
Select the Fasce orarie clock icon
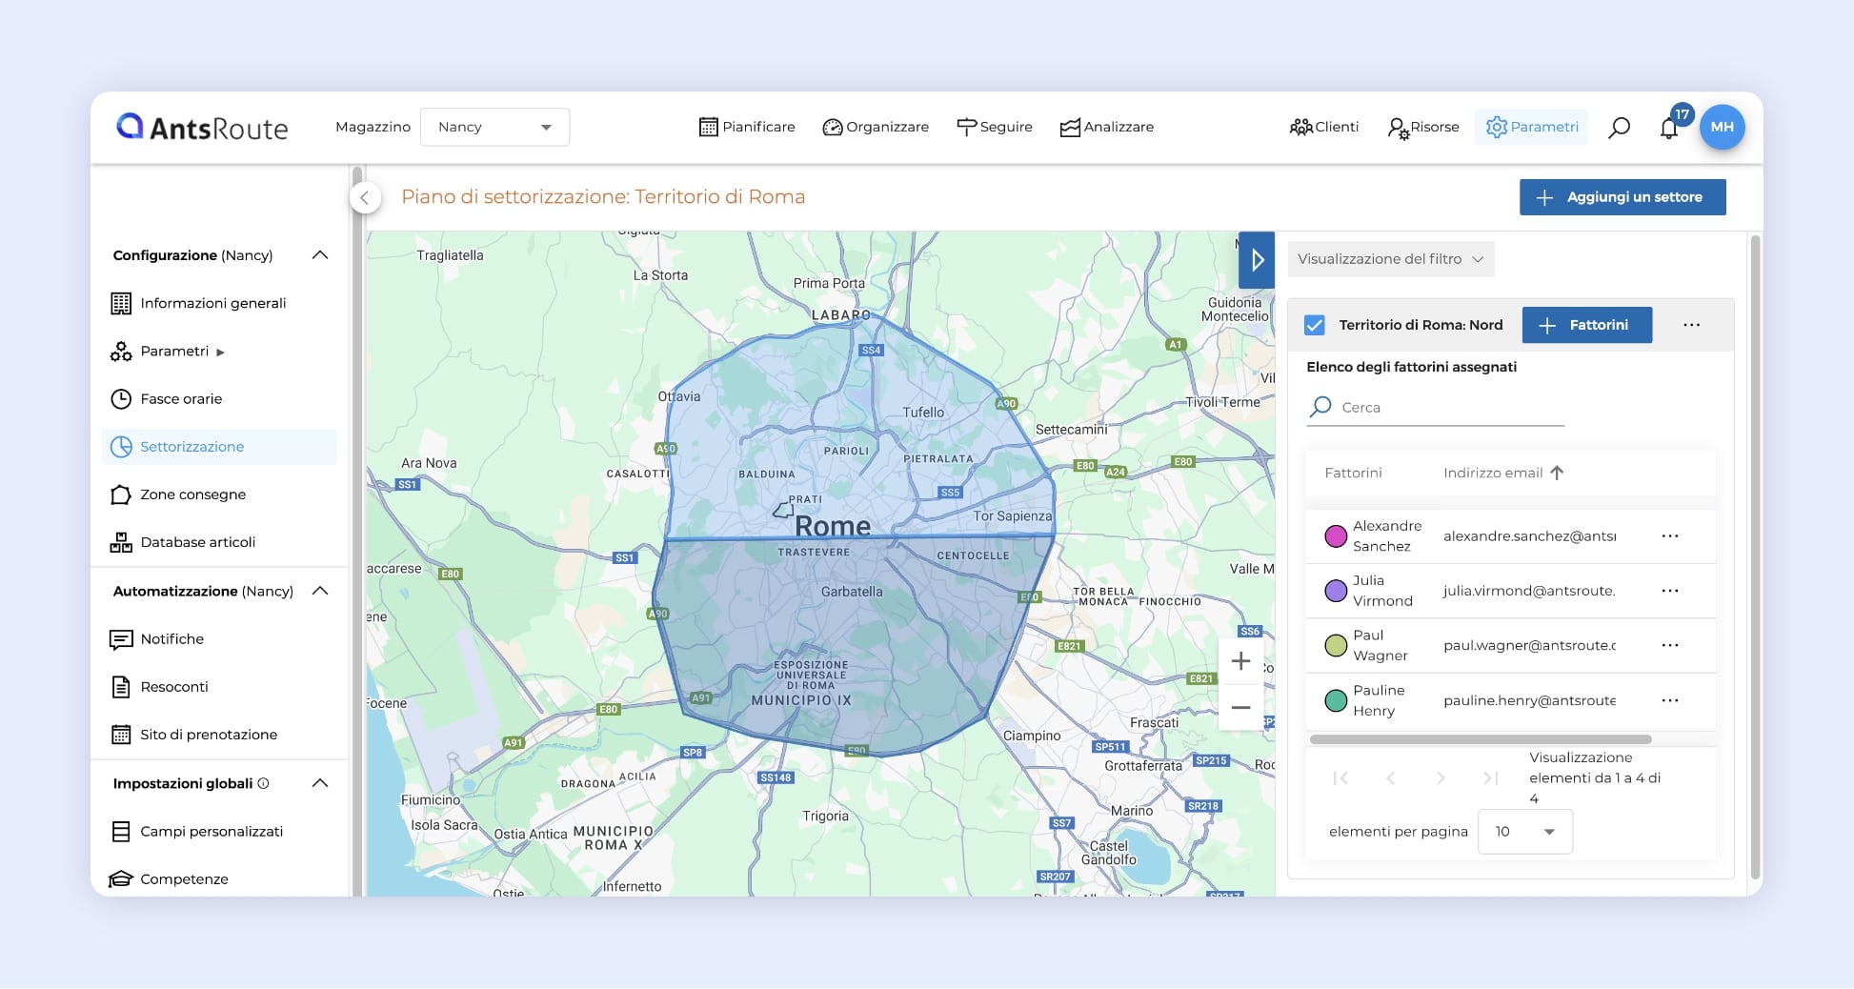[122, 398]
